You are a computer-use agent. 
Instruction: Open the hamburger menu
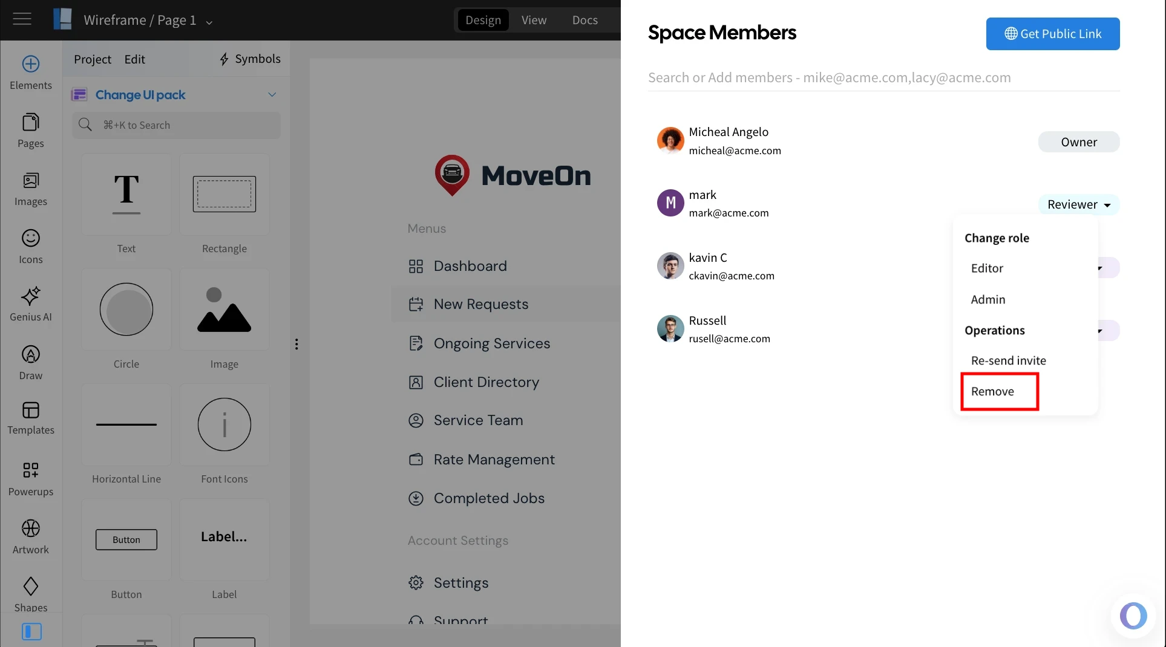pyautogui.click(x=22, y=19)
